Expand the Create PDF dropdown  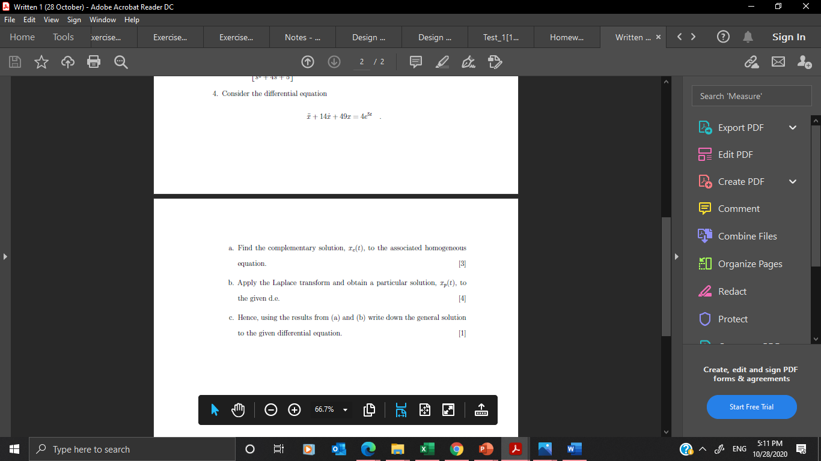pos(792,181)
